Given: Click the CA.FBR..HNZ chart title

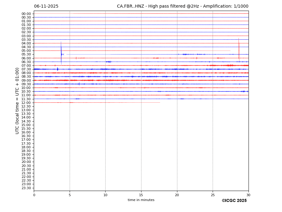Looking at the screenshot, I should click(183, 6).
